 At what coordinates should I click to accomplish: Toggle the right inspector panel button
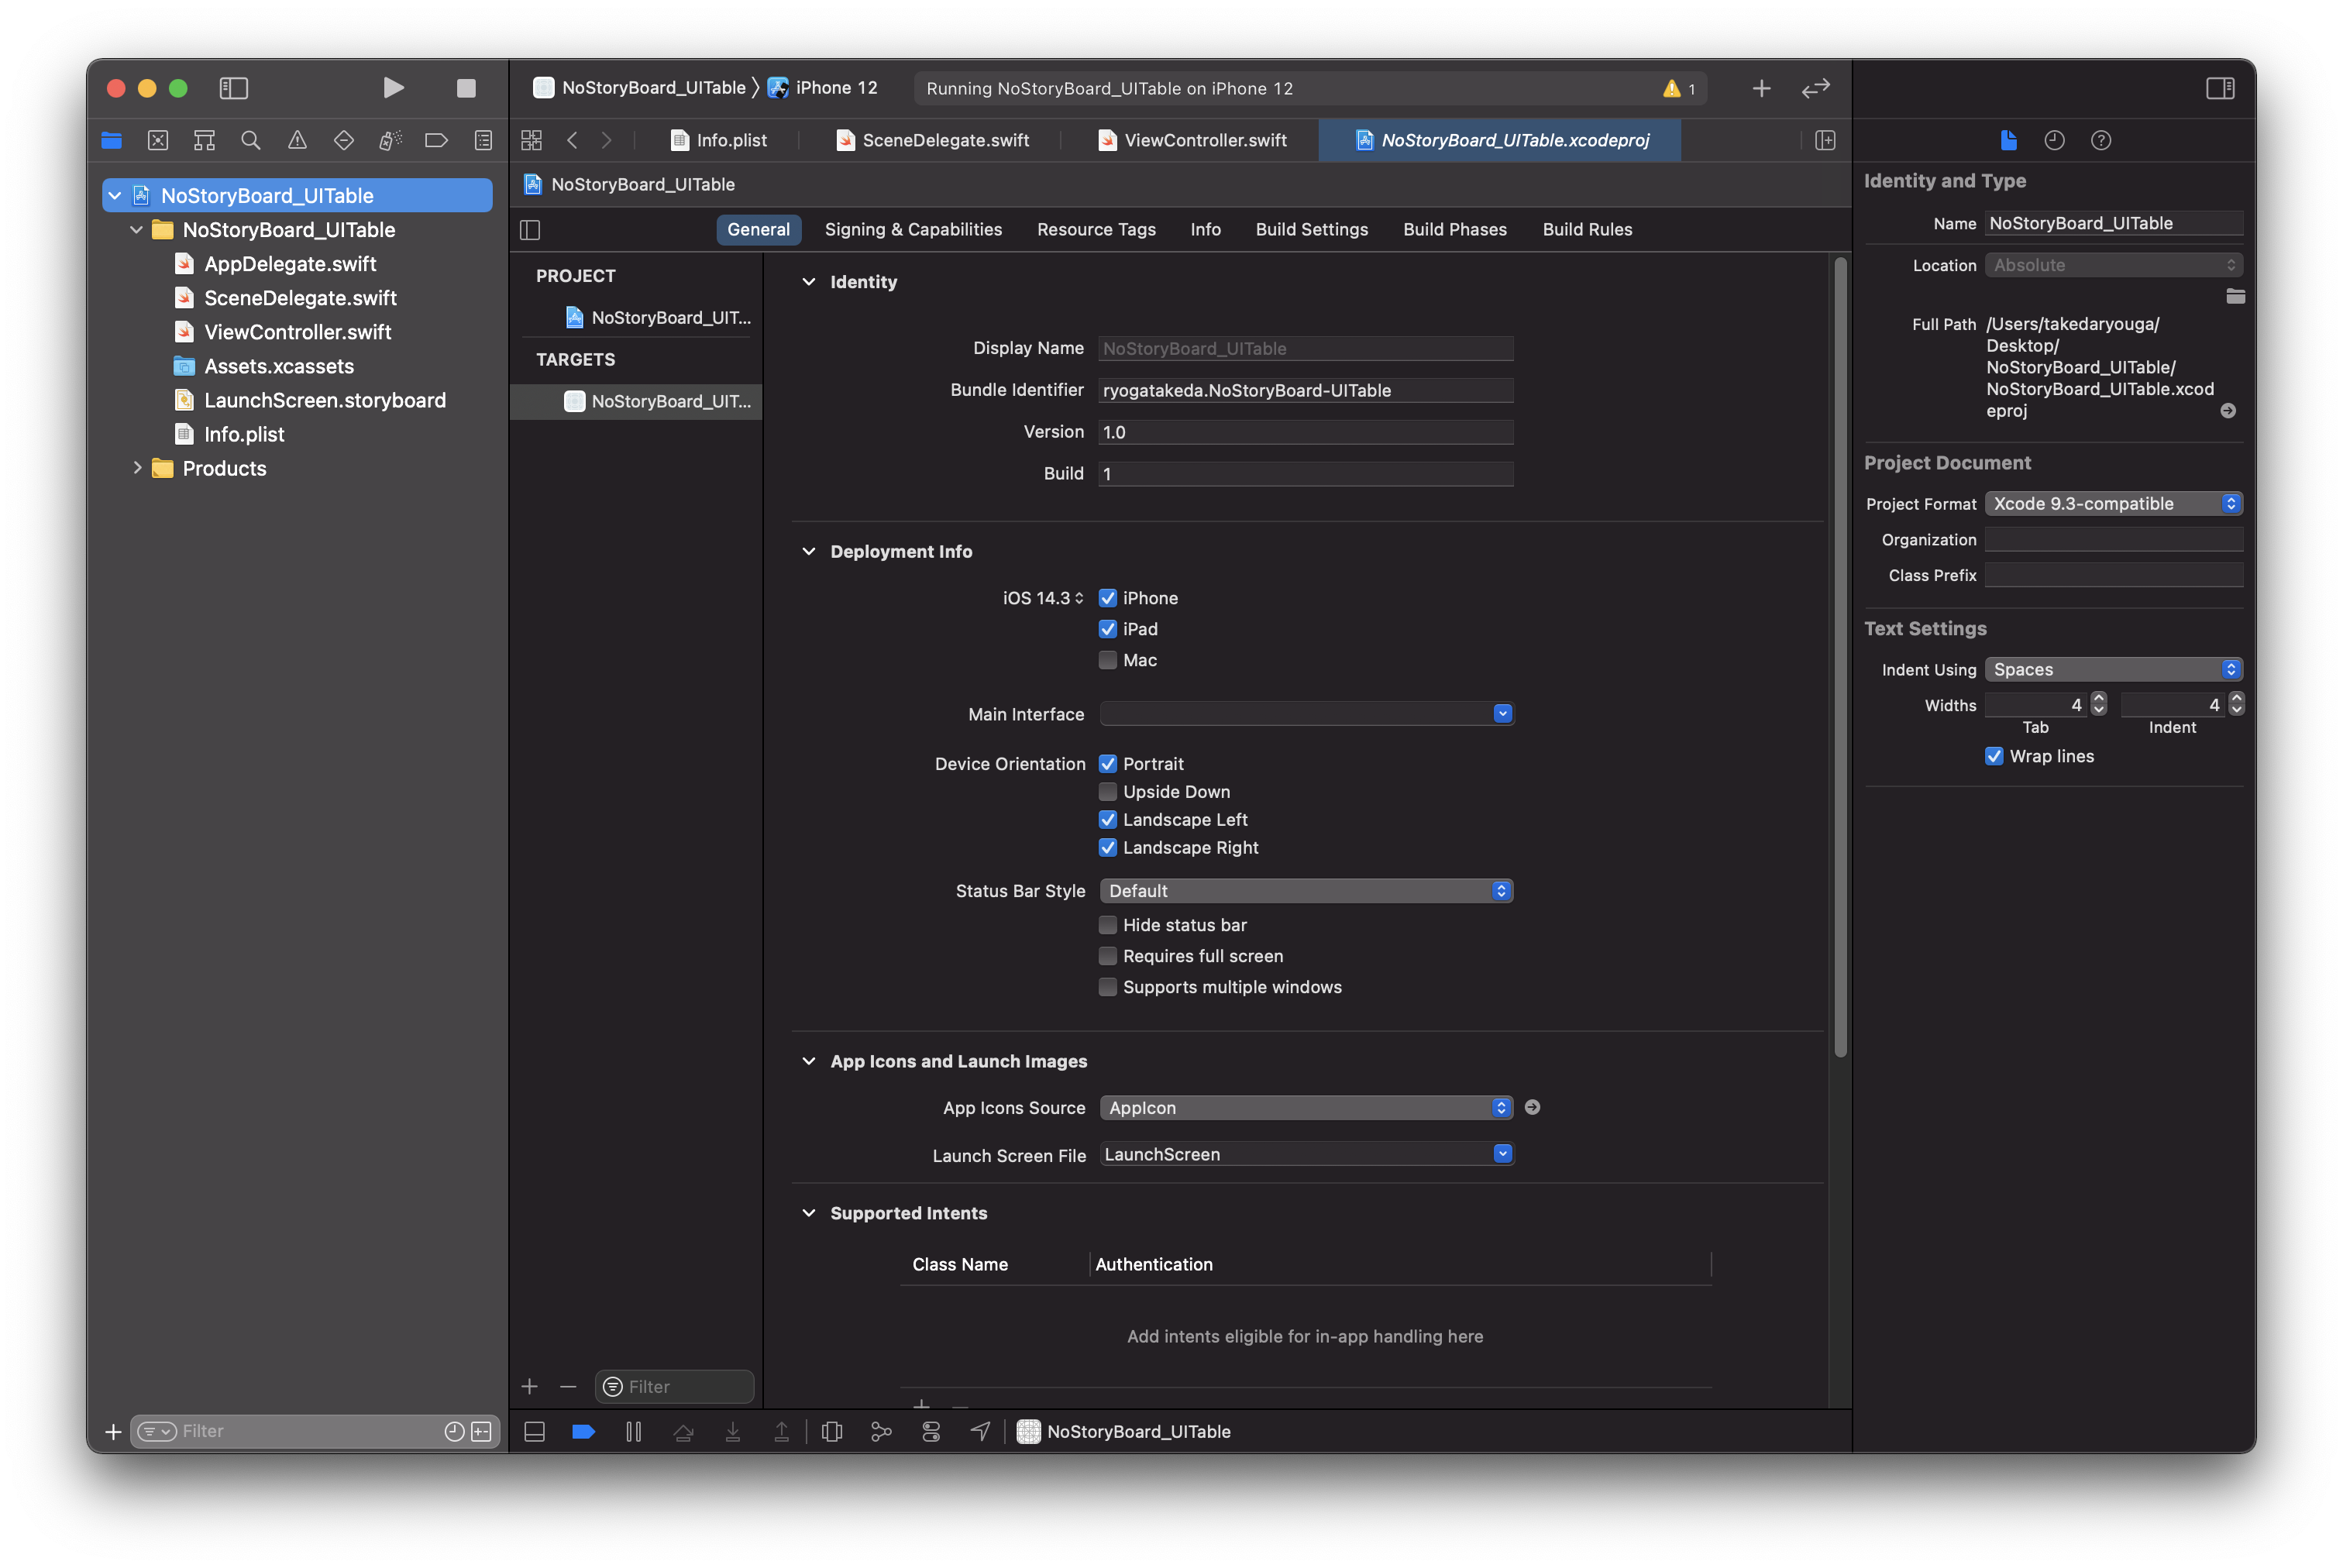tap(2220, 88)
